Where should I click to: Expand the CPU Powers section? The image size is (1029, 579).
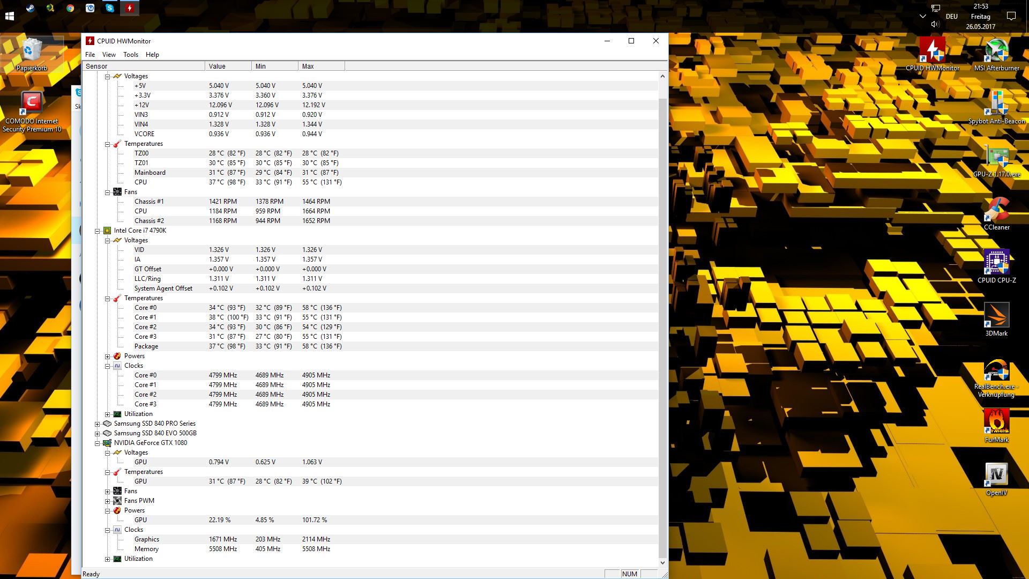coord(108,356)
